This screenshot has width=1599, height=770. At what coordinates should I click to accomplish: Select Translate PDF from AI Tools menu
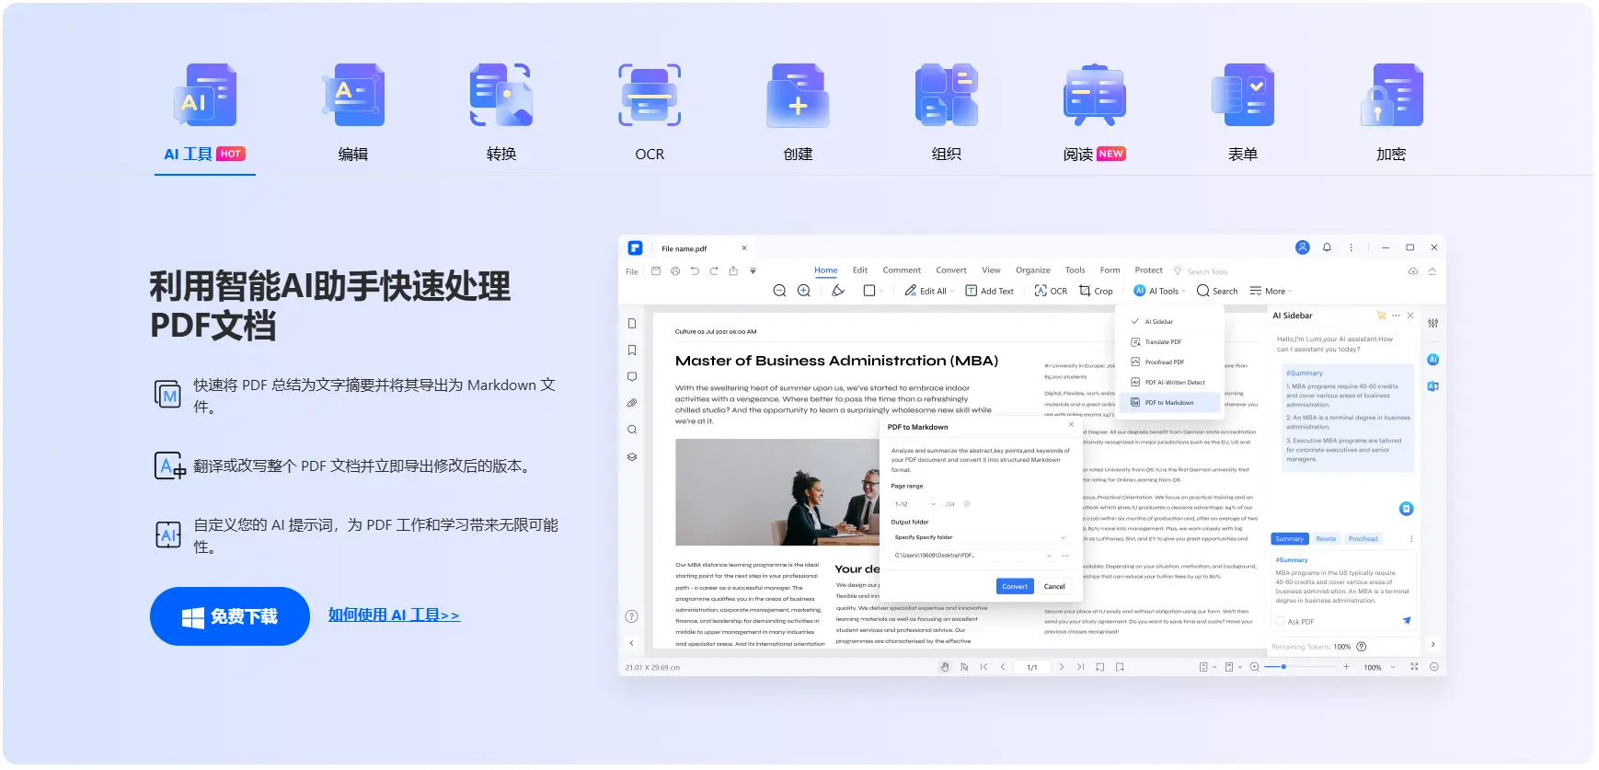click(1170, 342)
